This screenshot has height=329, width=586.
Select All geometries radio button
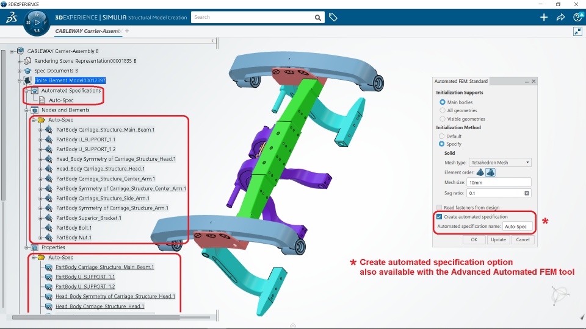[443, 110]
